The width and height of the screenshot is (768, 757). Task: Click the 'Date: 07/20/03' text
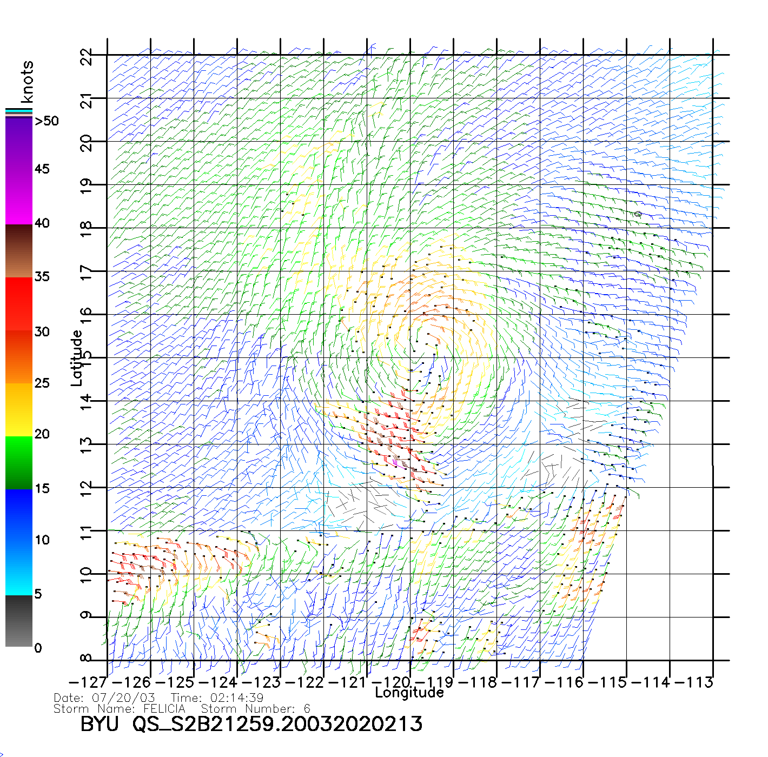point(104,698)
